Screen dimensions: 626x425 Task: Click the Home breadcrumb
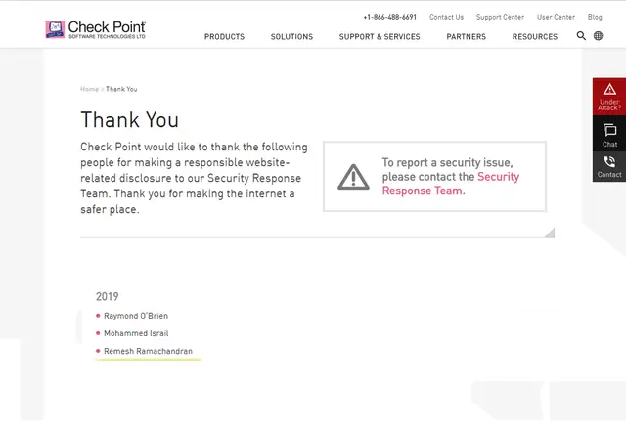point(89,89)
